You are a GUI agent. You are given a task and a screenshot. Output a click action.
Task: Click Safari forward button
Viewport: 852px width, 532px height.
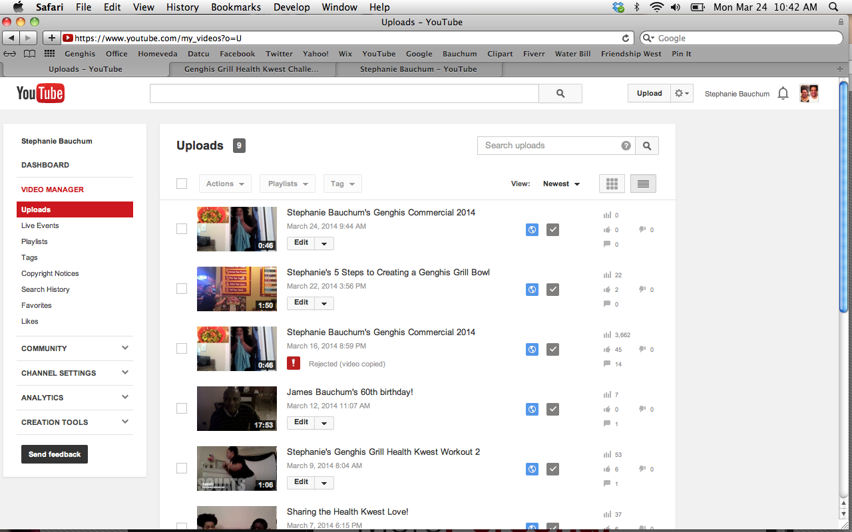(x=29, y=38)
